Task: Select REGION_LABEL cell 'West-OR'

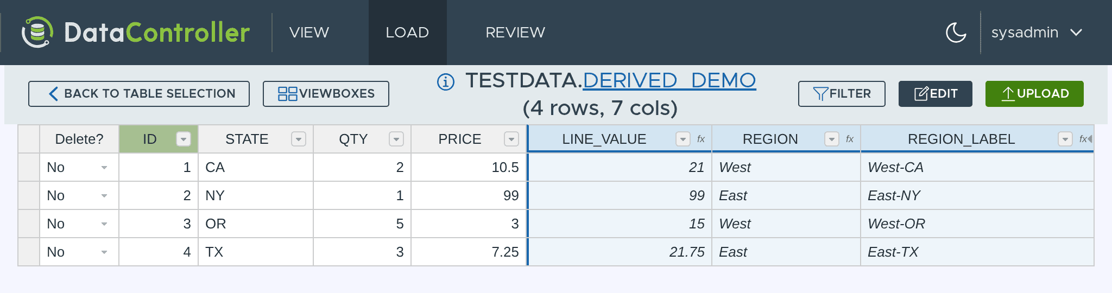Action: (x=977, y=224)
